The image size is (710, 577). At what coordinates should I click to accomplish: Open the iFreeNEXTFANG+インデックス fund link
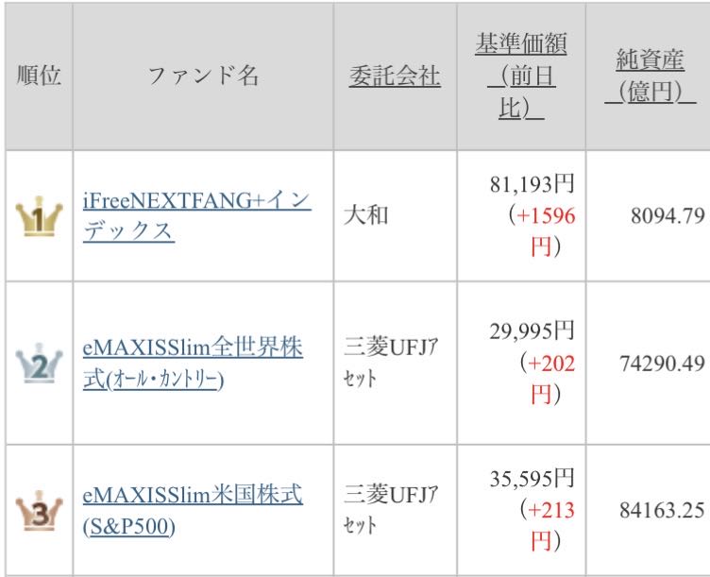(x=197, y=215)
